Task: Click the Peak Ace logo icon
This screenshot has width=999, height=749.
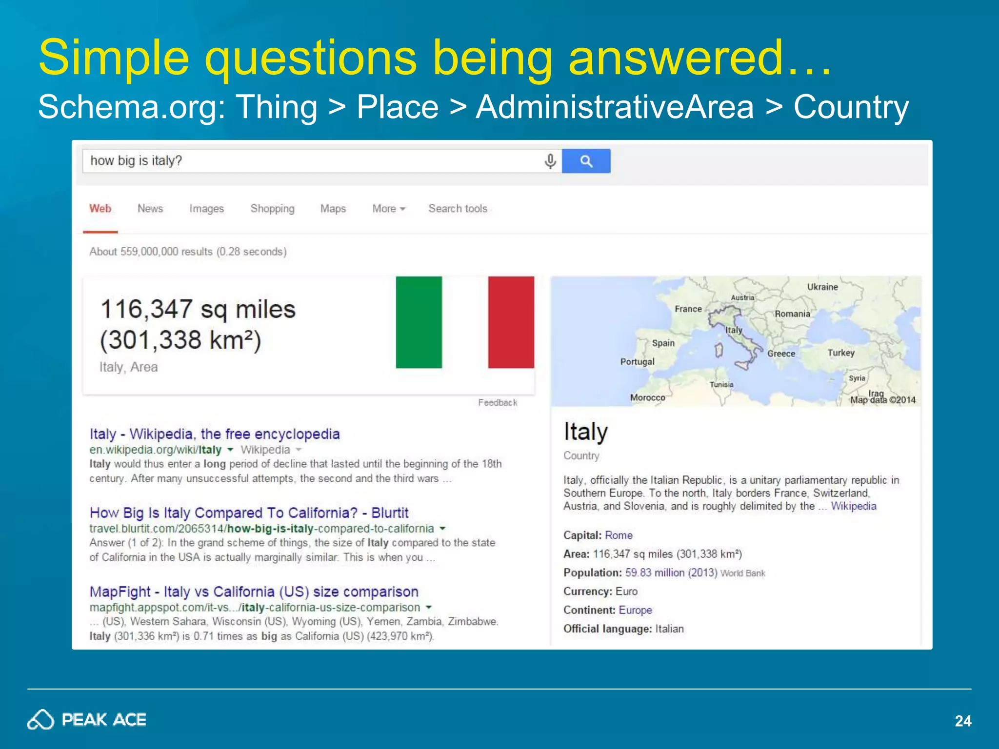Action: click(x=40, y=720)
